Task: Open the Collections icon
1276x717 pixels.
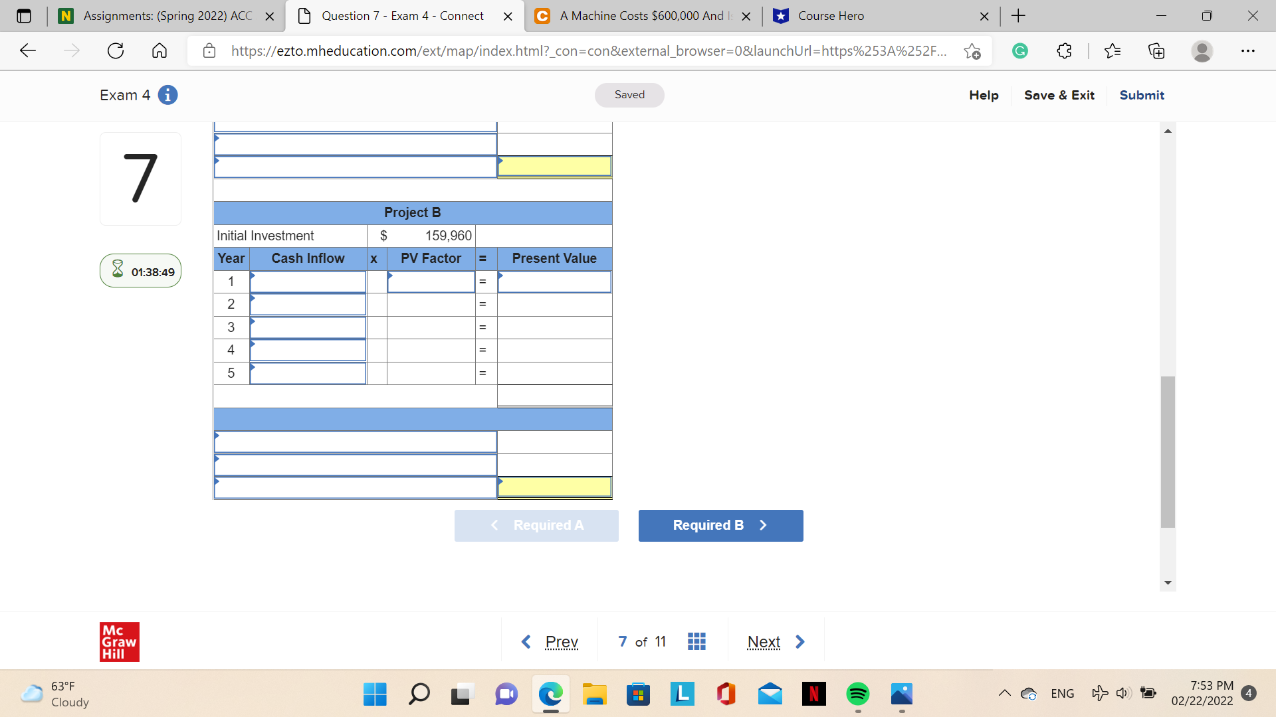Action: point(1156,50)
